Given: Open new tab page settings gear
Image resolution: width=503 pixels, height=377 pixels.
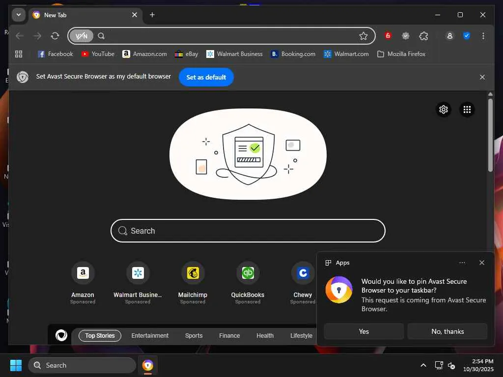Looking at the screenshot, I should pyautogui.click(x=444, y=109).
